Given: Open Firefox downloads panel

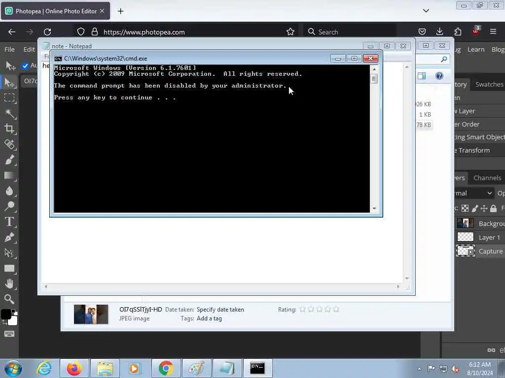Looking at the screenshot, I should [x=439, y=31].
